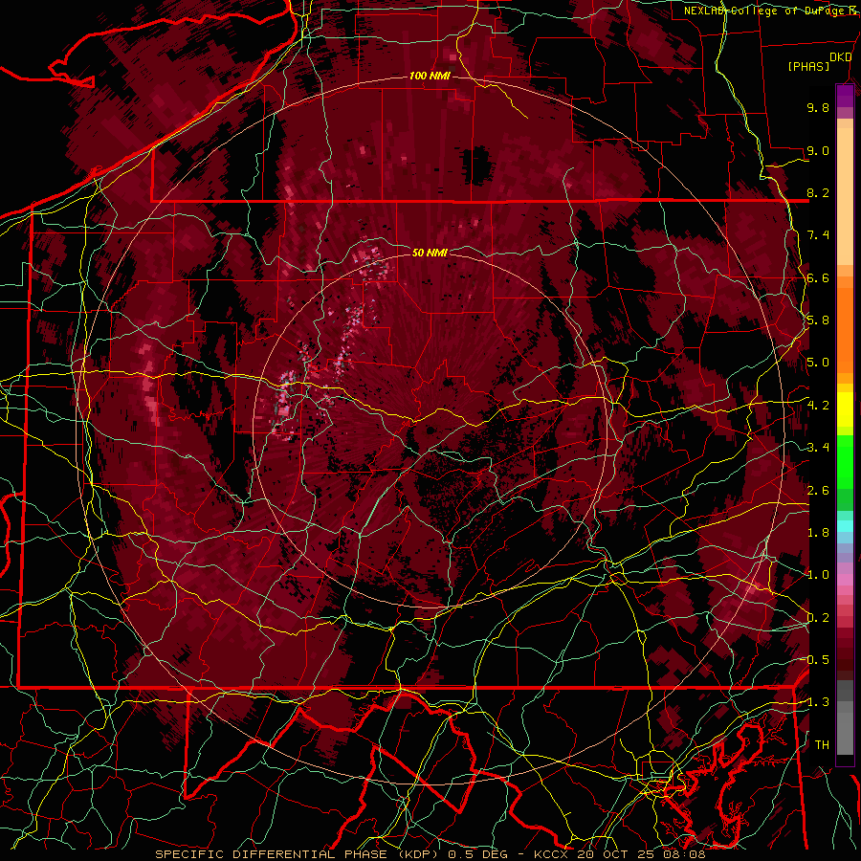Image resolution: width=861 pixels, height=861 pixels.
Task: Click the bright green segment of color bar
Action: point(845,461)
